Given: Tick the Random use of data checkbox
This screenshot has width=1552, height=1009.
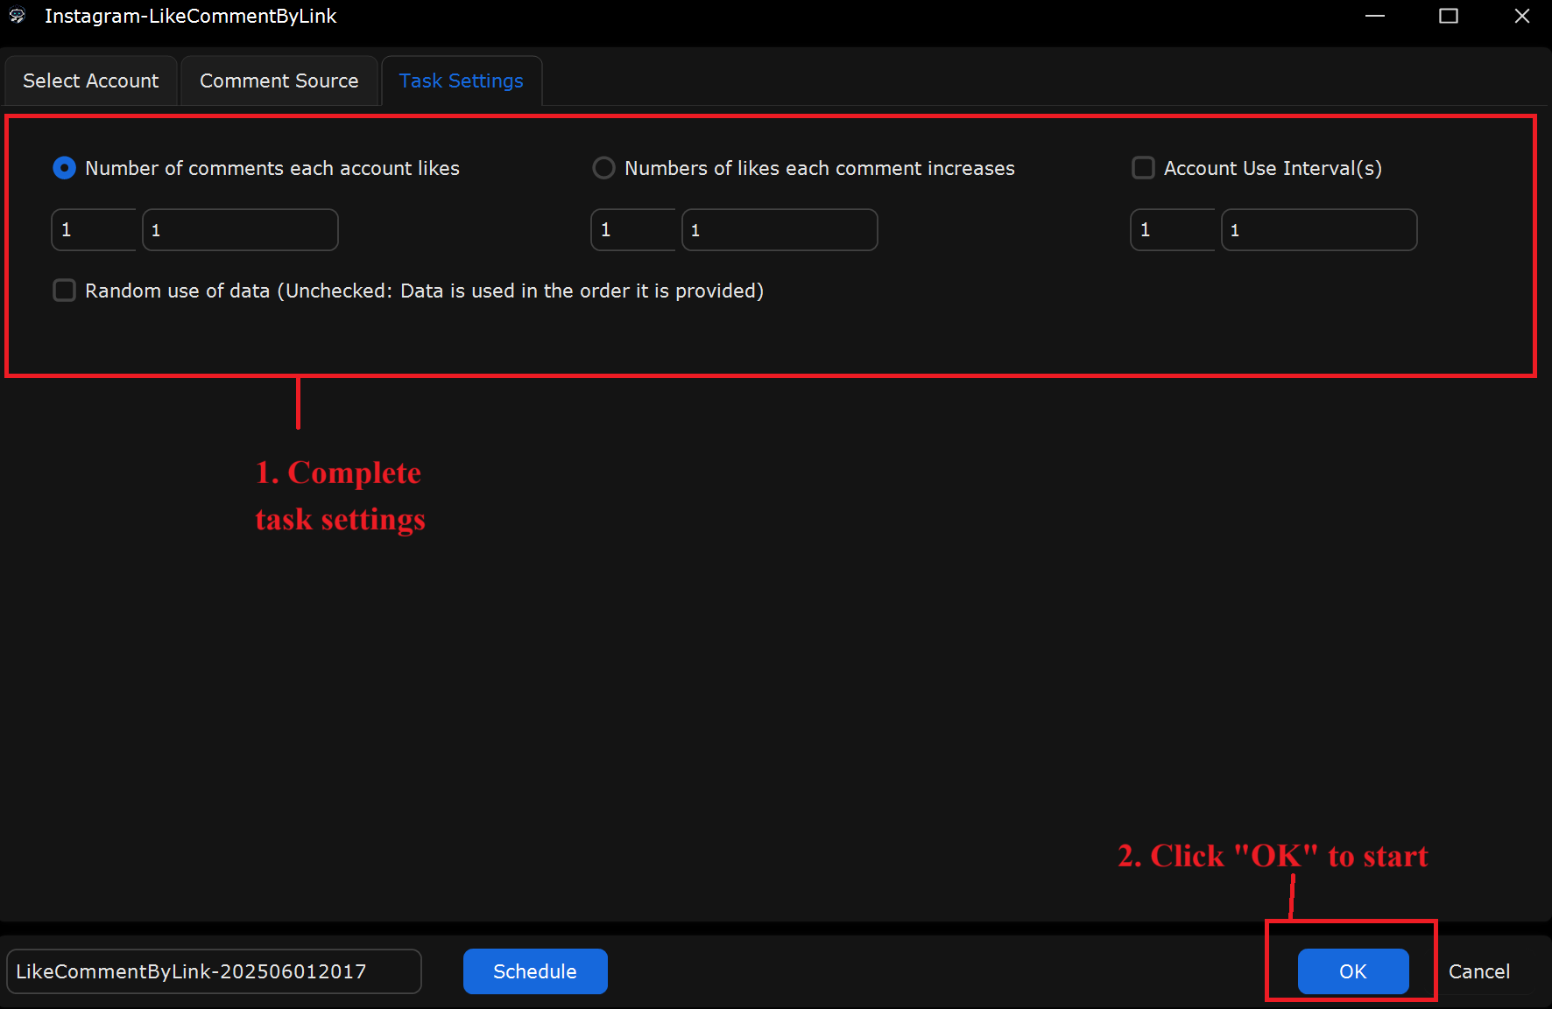Looking at the screenshot, I should [x=65, y=291].
